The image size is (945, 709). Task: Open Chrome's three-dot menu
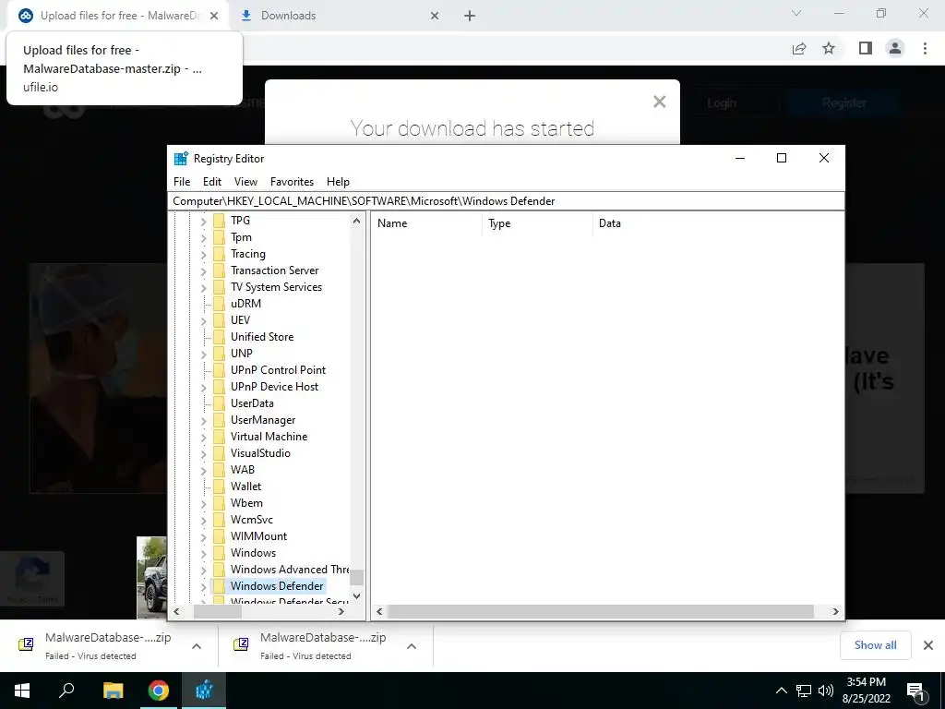coord(925,48)
